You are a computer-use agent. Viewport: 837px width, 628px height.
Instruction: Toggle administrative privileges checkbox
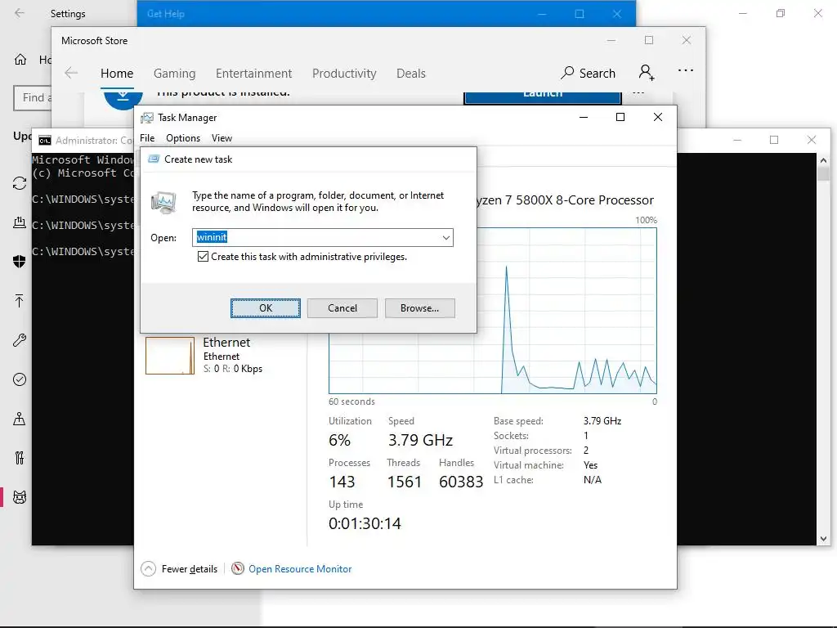pyautogui.click(x=203, y=256)
